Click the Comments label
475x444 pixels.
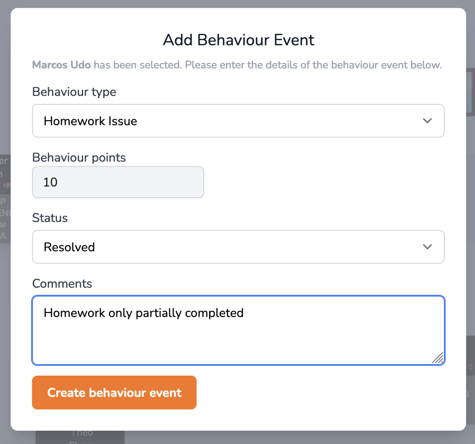[x=62, y=284]
